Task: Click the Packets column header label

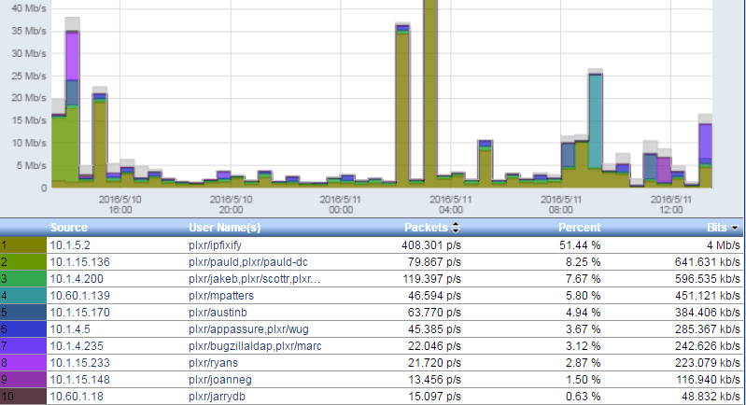Action: [x=426, y=228]
